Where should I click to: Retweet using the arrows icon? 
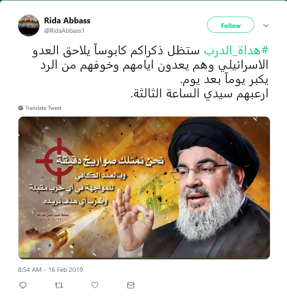tap(59, 285)
